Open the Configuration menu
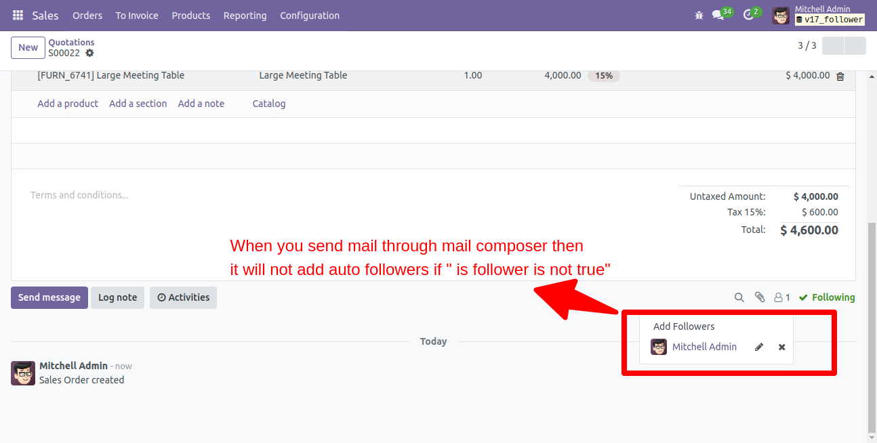 pos(310,15)
